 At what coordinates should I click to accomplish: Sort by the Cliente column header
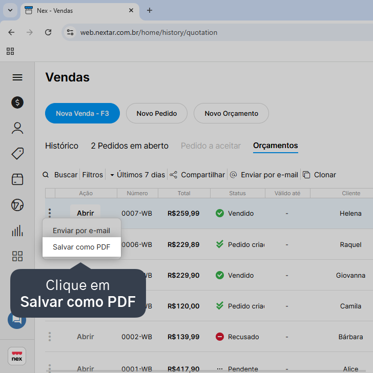pos(351,193)
